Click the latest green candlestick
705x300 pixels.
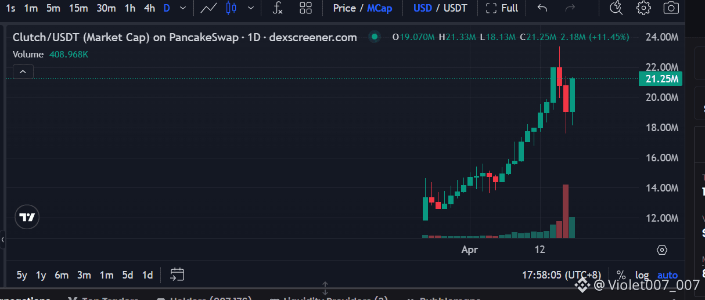[x=572, y=95]
